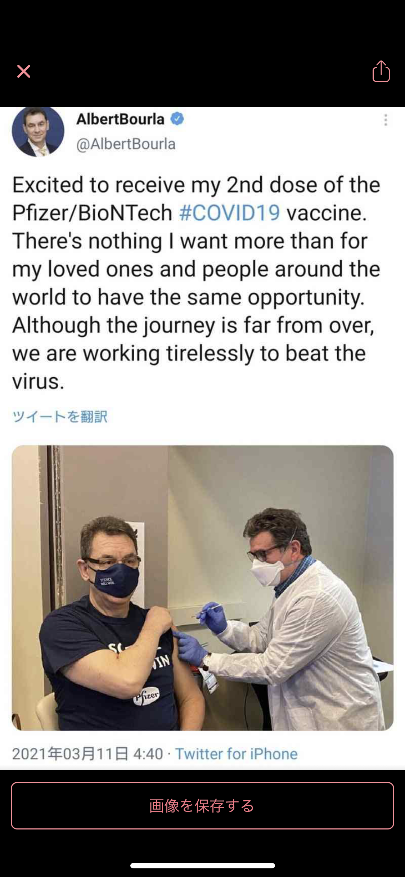Tap the home indicator bar at the bottom
The height and width of the screenshot is (877, 405).
click(203, 865)
